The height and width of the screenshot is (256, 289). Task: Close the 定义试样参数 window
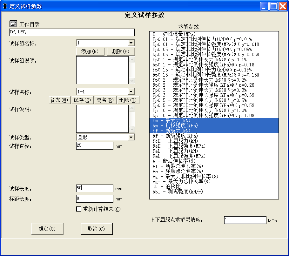(283, 6)
